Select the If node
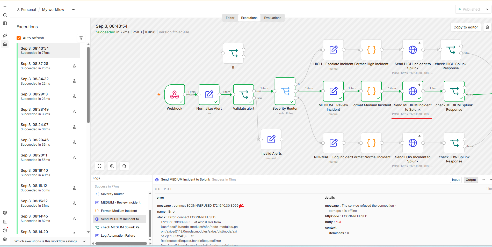492x247 pixels. click(233, 53)
